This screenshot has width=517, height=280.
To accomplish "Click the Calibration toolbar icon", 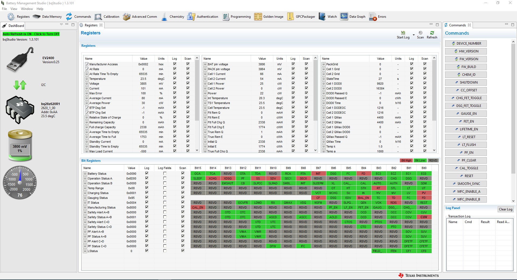I will point(98,17).
